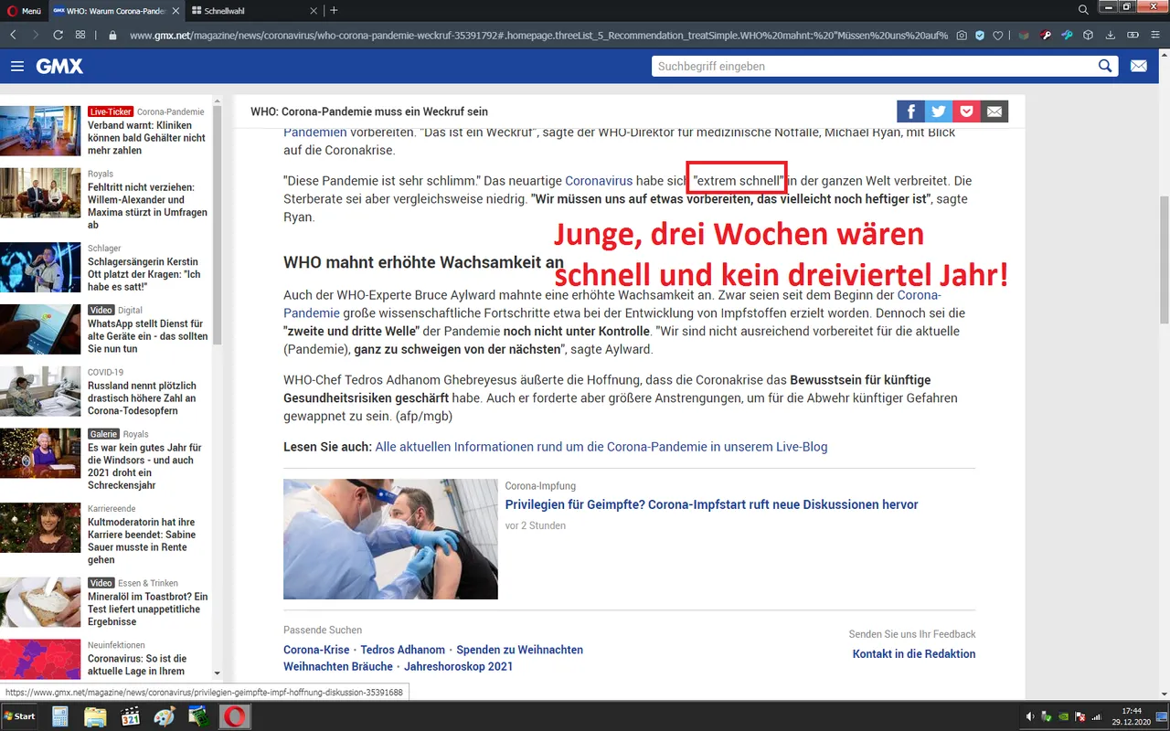The width and height of the screenshot is (1170, 731).
Task: Share article on Facebook
Action: click(910, 111)
